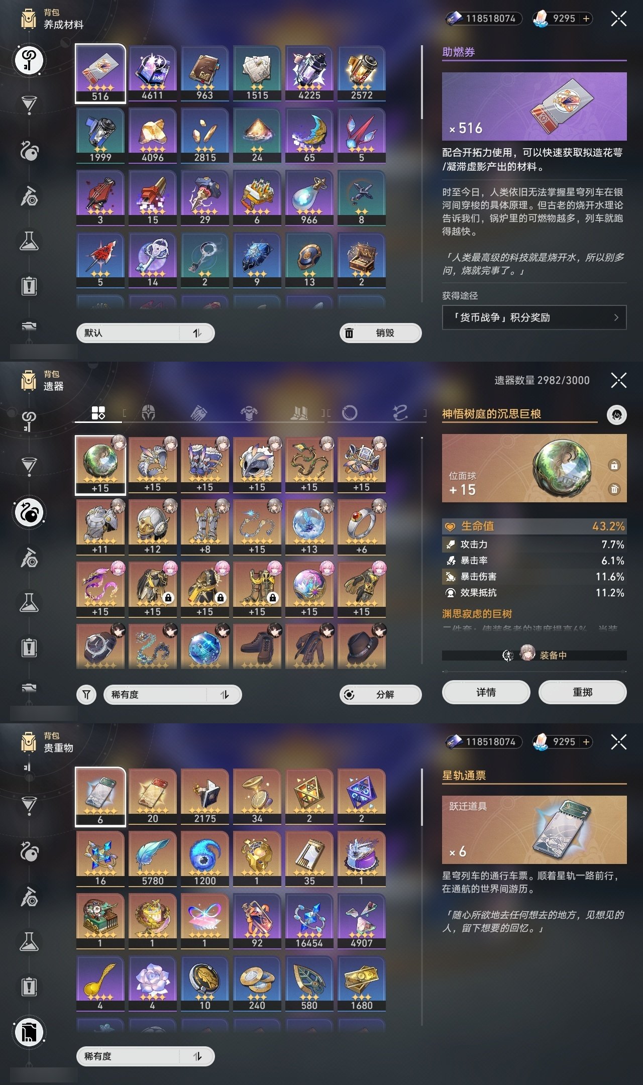Viewport: 643px width, 1085px height.
Task: Click the 销毁 trash button
Action: [381, 333]
